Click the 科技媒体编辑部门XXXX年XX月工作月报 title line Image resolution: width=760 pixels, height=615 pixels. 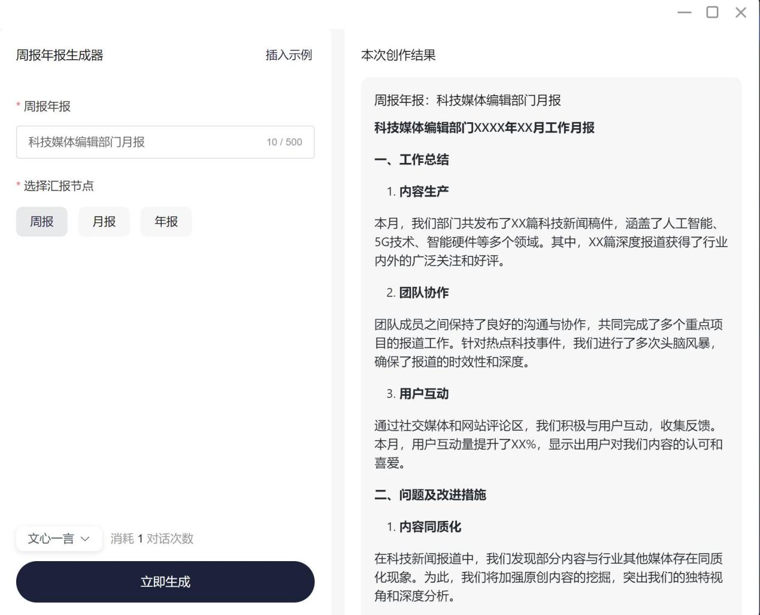coord(485,128)
